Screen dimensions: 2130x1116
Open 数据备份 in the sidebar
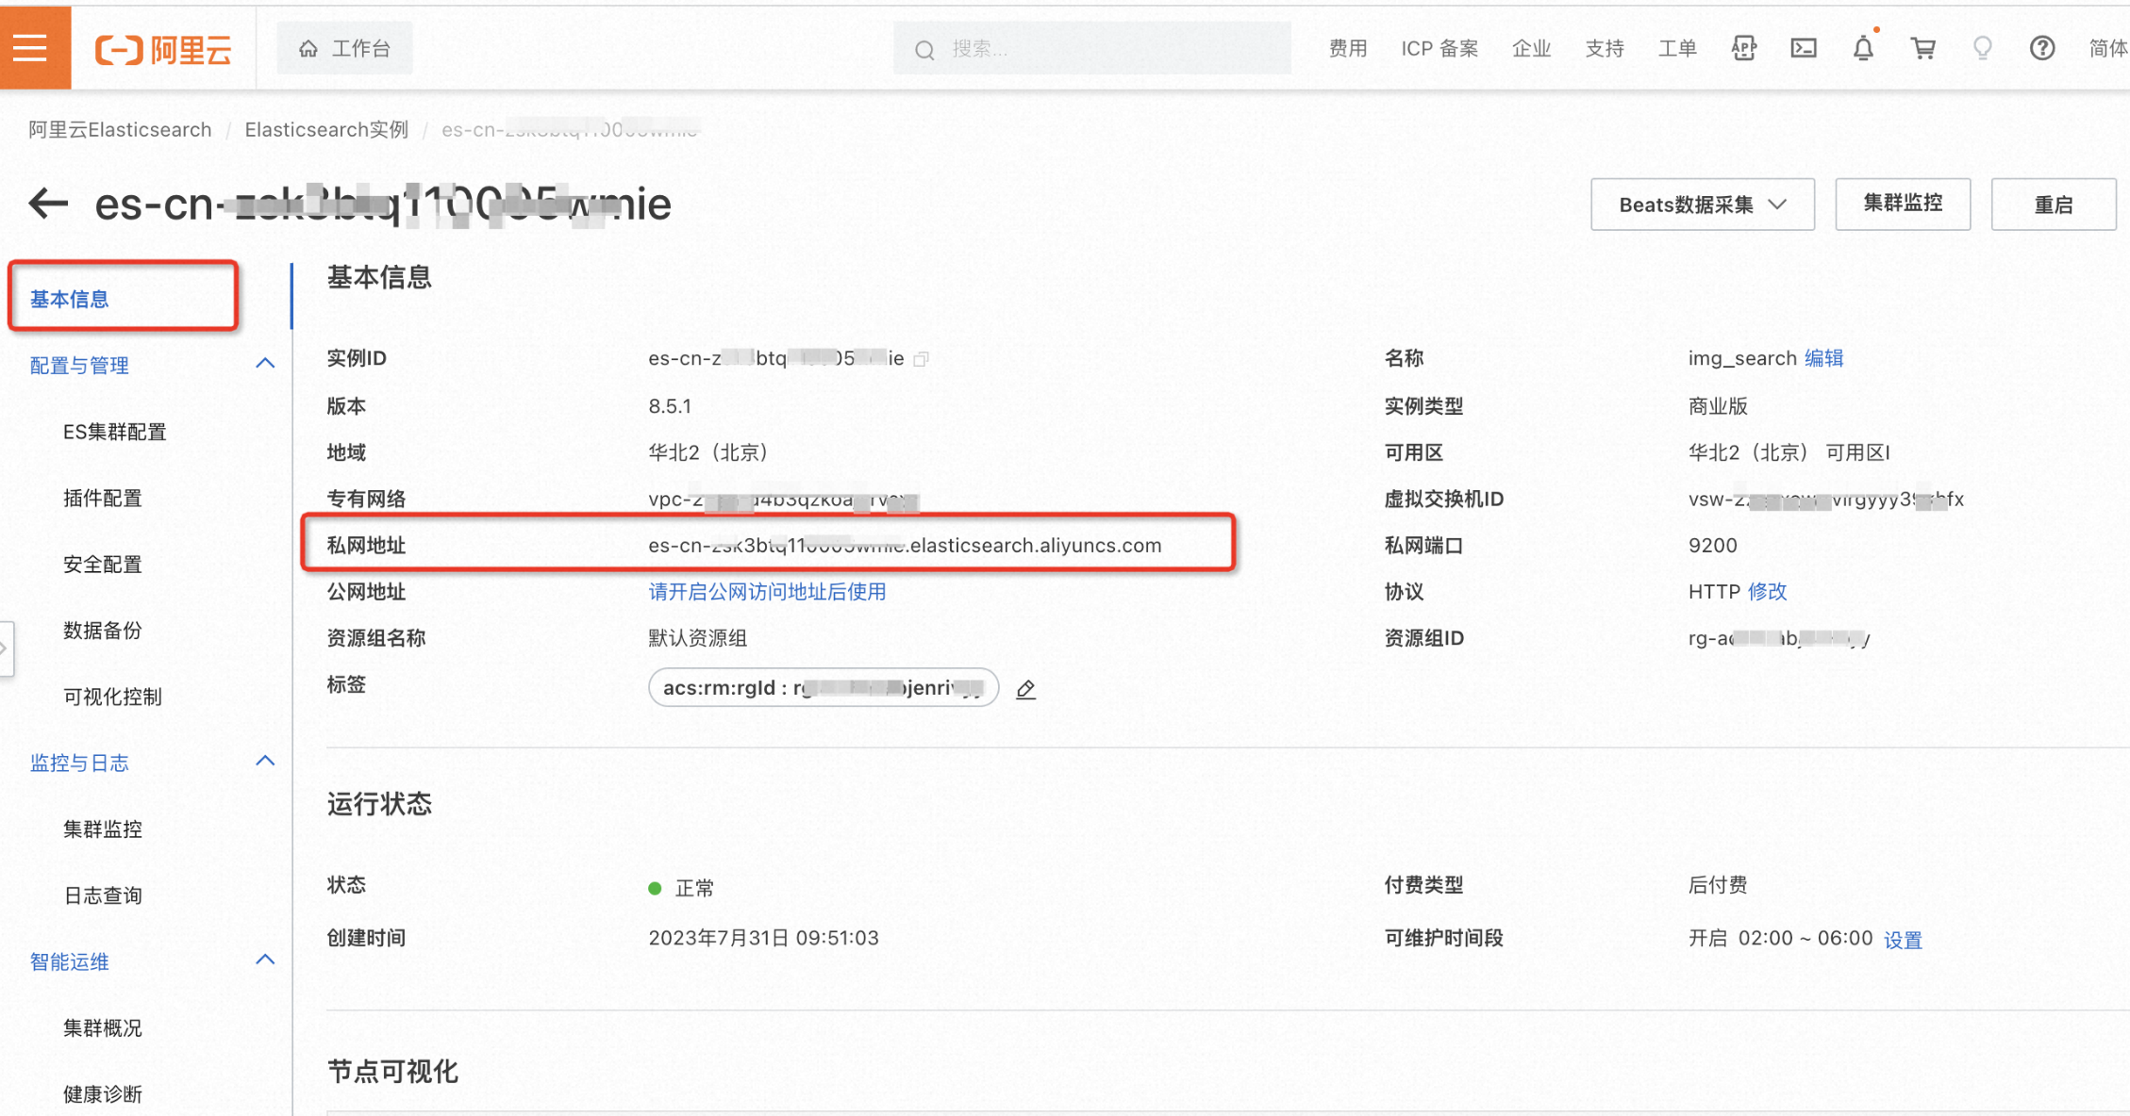103,630
